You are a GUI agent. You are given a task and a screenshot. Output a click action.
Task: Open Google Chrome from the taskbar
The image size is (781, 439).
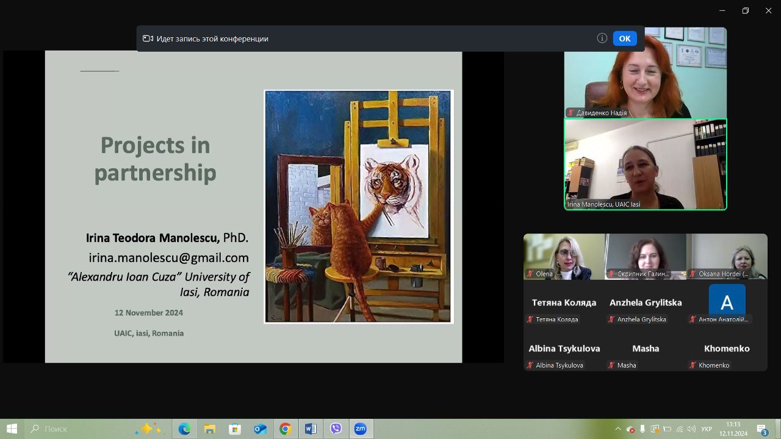click(x=286, y=429)
